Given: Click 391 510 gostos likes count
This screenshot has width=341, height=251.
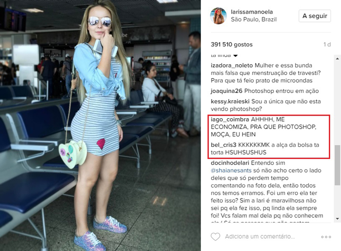Looking at the screenshot, I should click(231, 45).
